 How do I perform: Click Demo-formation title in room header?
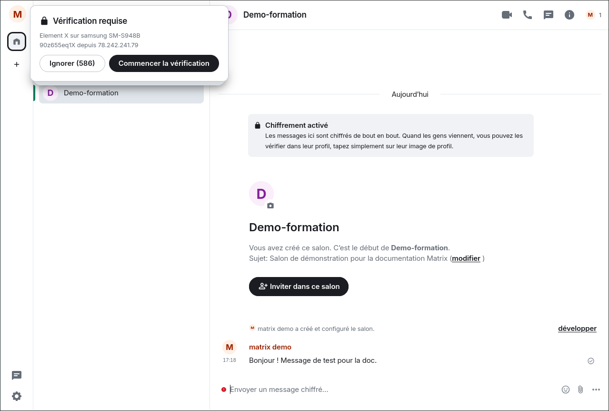(x=275, y=15)
